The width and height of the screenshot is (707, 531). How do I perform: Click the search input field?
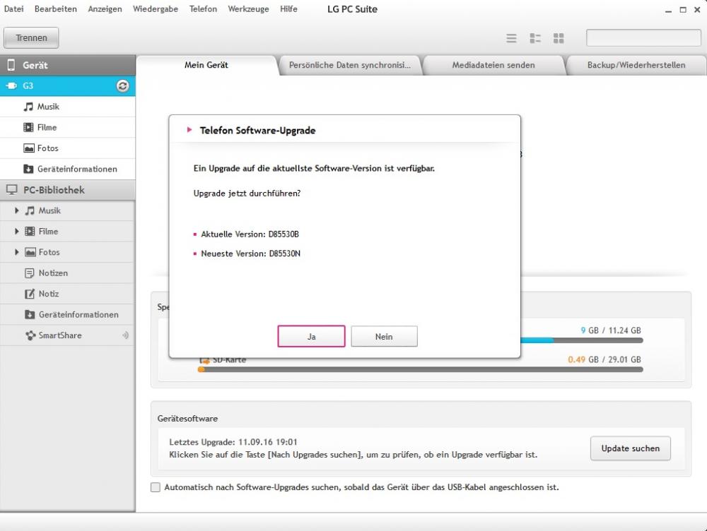click(643, 38)
